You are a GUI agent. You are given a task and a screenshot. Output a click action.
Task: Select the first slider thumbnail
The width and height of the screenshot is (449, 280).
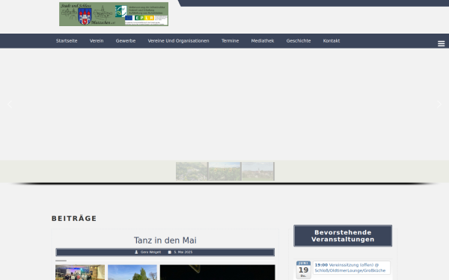tap(192, 172)
